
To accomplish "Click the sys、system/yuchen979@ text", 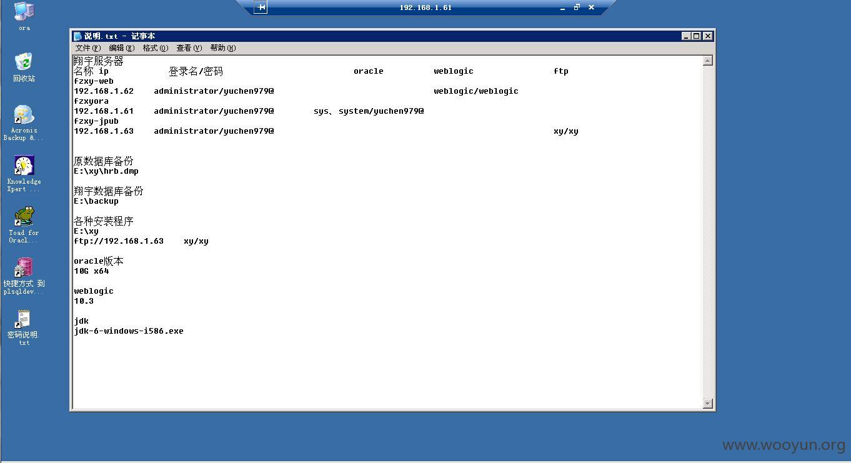I will 369,111.
